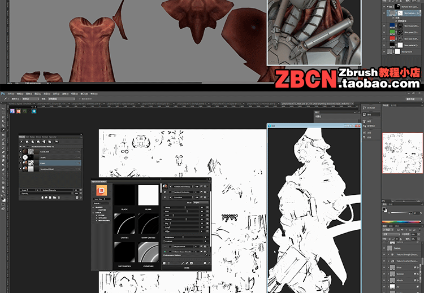The width and height of the screenshot is (424, 293).
Task: Select the Move tool in Photoshop toolbar
Action: pyautogui.click(x=3, y=108)
